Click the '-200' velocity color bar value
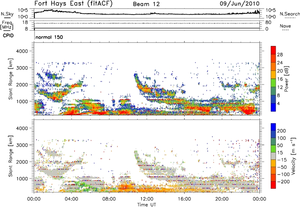 click(x=283, y=182)
